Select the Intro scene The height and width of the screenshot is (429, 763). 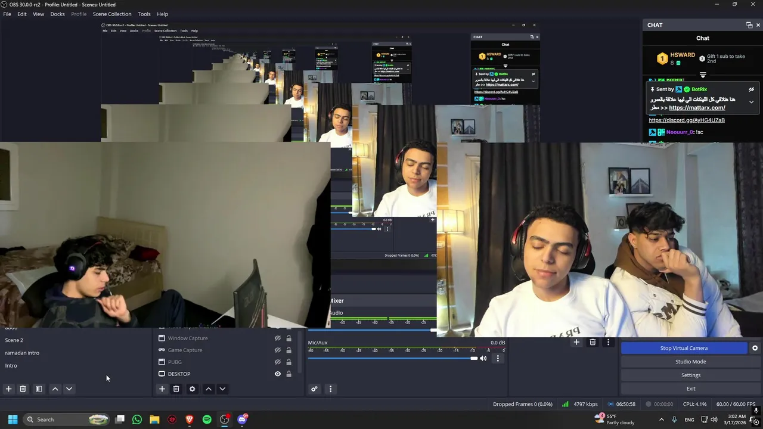(11, 366)
